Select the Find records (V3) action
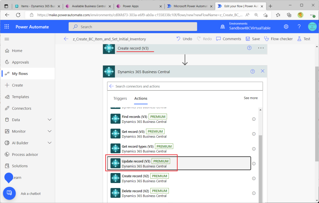The height and width of the screenshot is (203, 319). (179, 119)
